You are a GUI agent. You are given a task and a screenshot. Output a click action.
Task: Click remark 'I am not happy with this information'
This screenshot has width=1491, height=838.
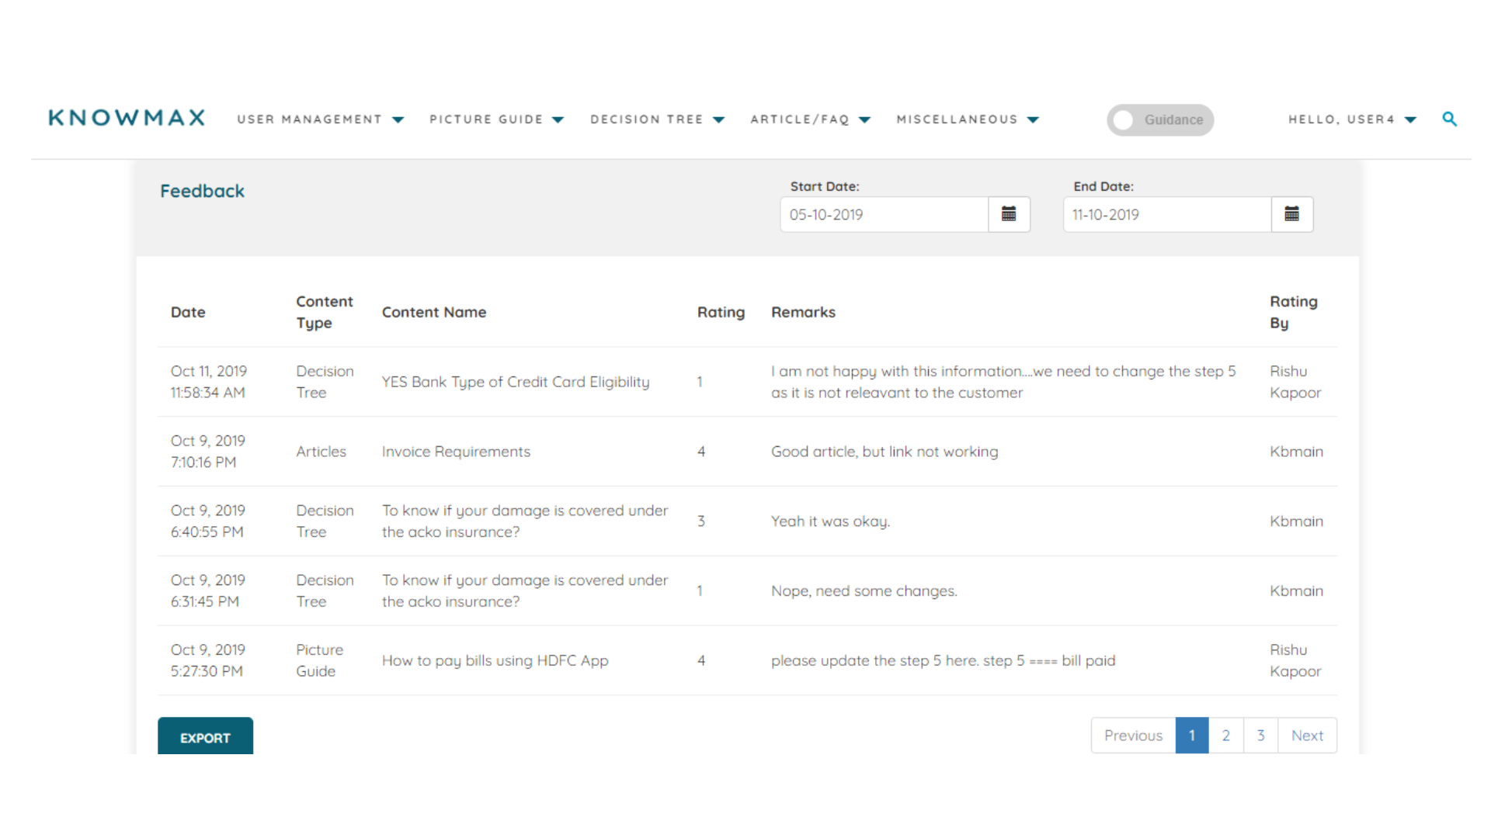coord(896,372)
